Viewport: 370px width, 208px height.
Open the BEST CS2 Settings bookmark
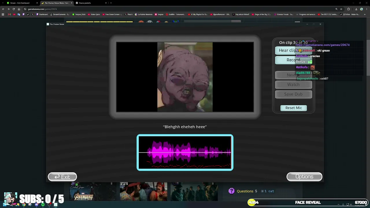click(x=328, y=14)
